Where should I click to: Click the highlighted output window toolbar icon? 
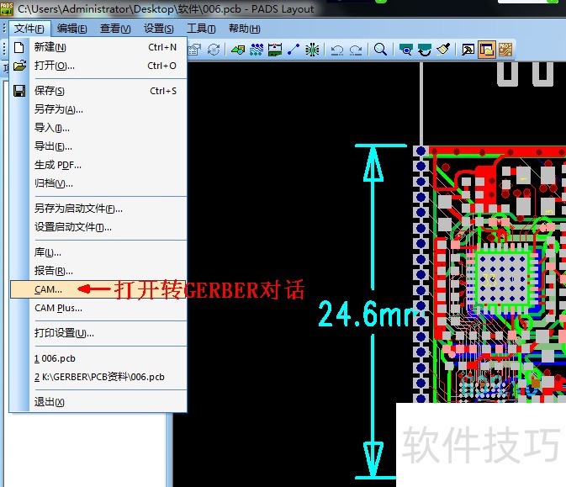coord(487,50)
